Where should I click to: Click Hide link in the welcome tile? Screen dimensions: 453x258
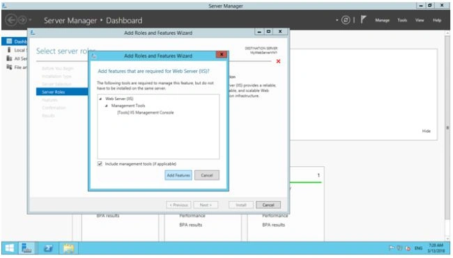pos(426,131)
